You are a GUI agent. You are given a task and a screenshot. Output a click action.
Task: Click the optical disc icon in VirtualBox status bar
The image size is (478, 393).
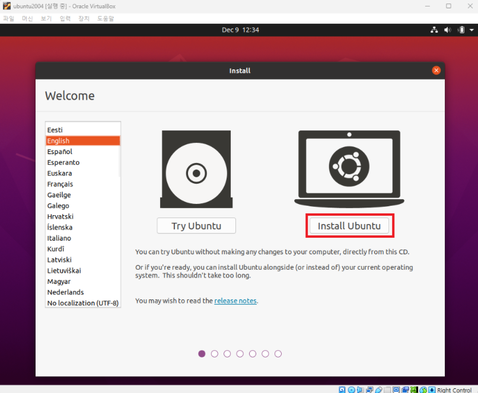351,389
